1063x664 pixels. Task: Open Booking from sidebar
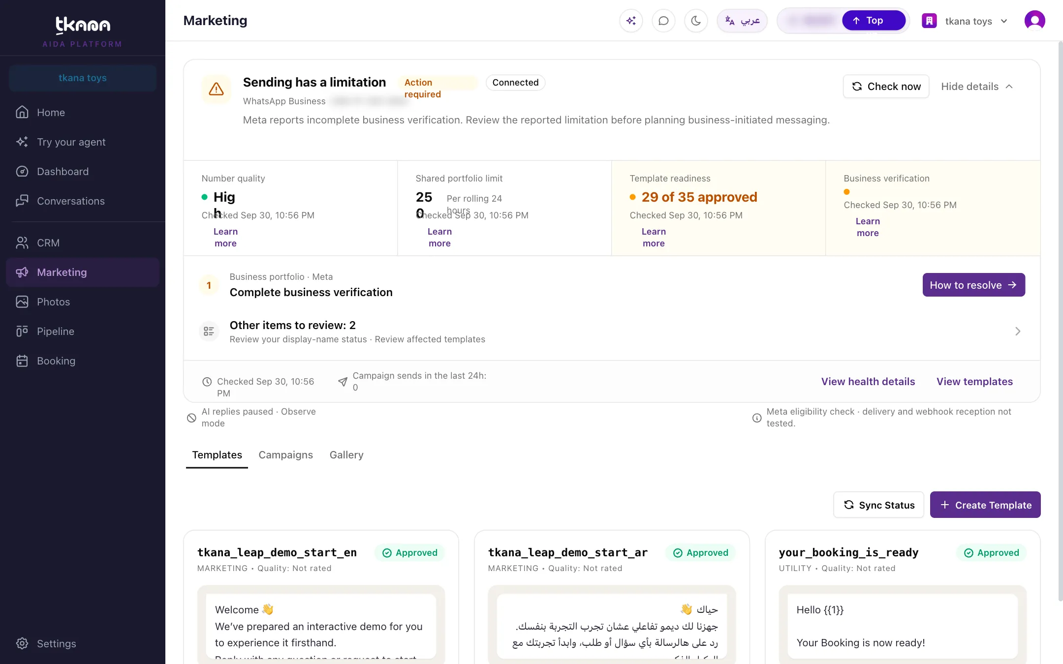(83, 361)
